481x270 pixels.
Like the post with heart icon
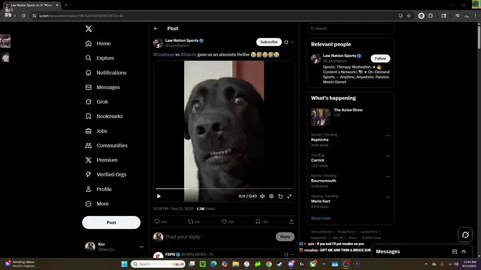click(224, 222)
